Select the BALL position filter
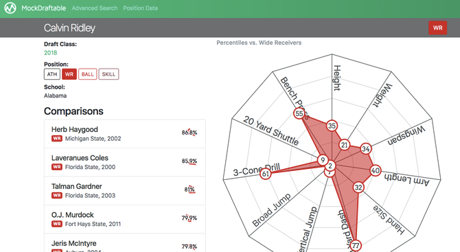The height and width of the screenshot is (252, 460). coord(87,74)
